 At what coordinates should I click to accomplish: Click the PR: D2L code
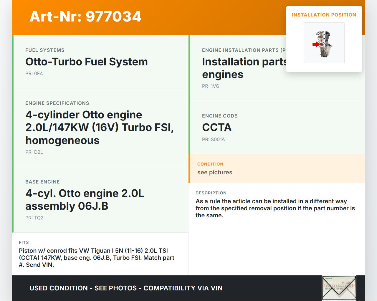34,152
